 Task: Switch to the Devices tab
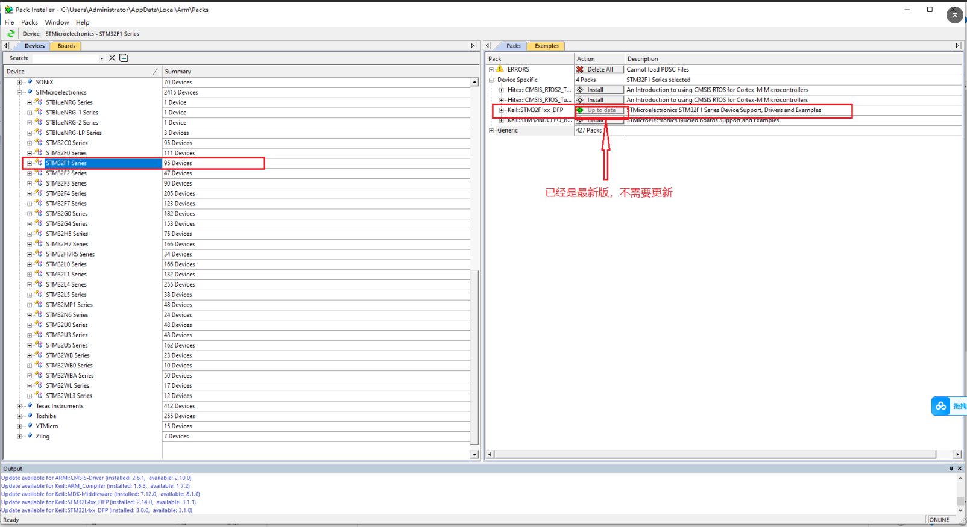pyautogui.click(x=34, y=46)
